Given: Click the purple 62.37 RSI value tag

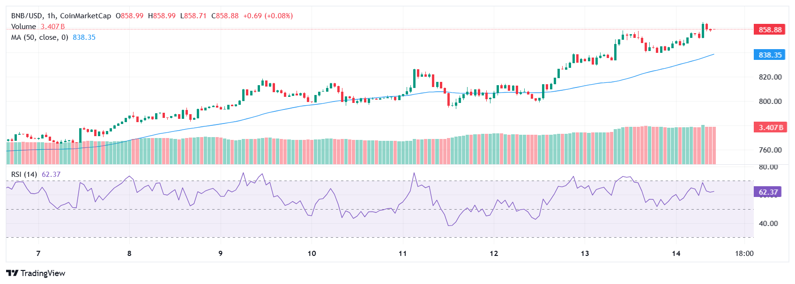Looking at the screenshot, I should click(x=768, y=192).
